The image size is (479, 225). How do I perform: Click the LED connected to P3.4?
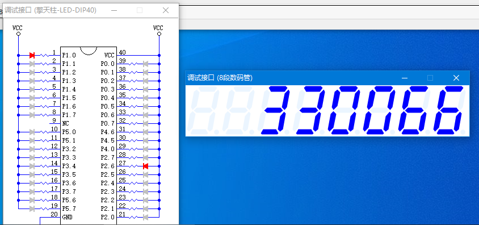coord(32,166)
